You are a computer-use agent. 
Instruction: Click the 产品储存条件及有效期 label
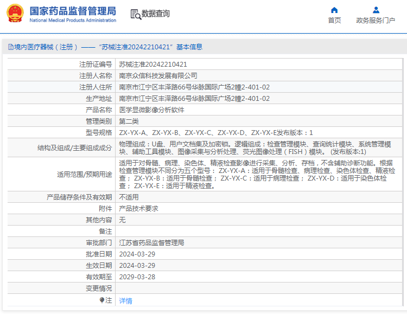click(x=79, y=197)
